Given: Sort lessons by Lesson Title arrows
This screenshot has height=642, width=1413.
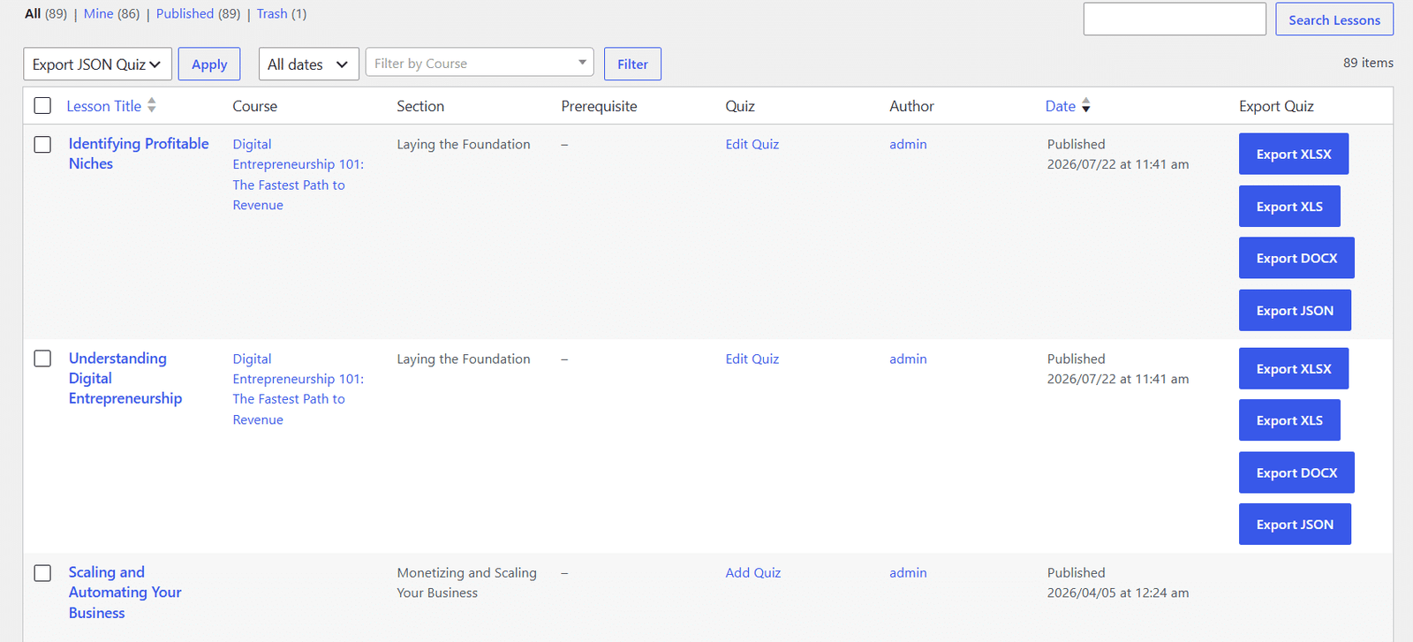Looking at the screenshot, I should pos(152,106).
